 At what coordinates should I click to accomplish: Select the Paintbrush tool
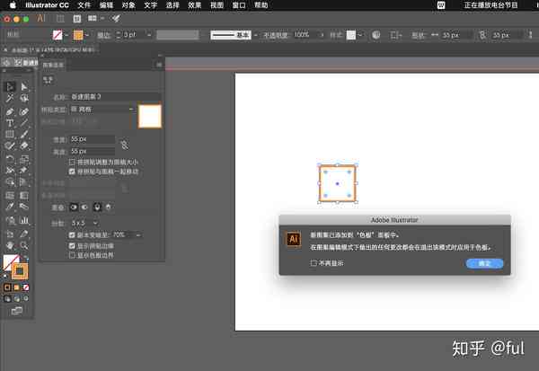tap(23, 134)
